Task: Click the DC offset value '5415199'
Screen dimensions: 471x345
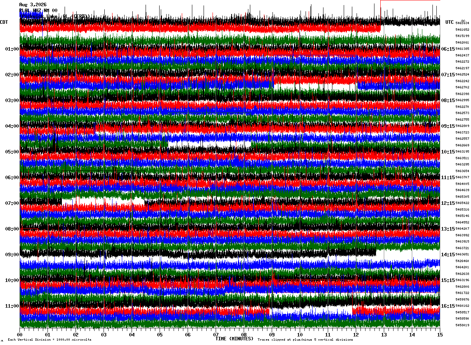Action: pos(462,36)
